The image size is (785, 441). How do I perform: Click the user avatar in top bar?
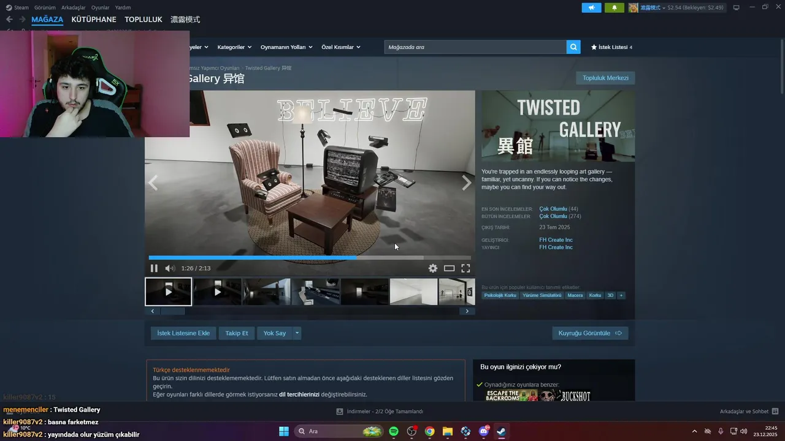(634, 7)
